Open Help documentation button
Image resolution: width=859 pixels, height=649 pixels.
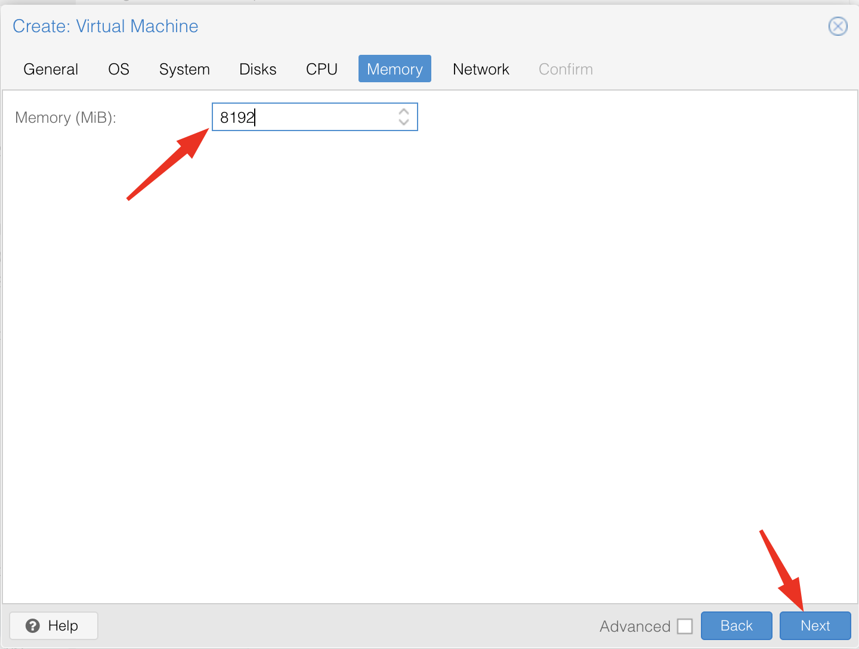[x=54, y=626]
